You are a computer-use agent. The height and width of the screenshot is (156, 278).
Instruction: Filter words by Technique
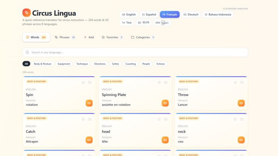pos(82,64)
